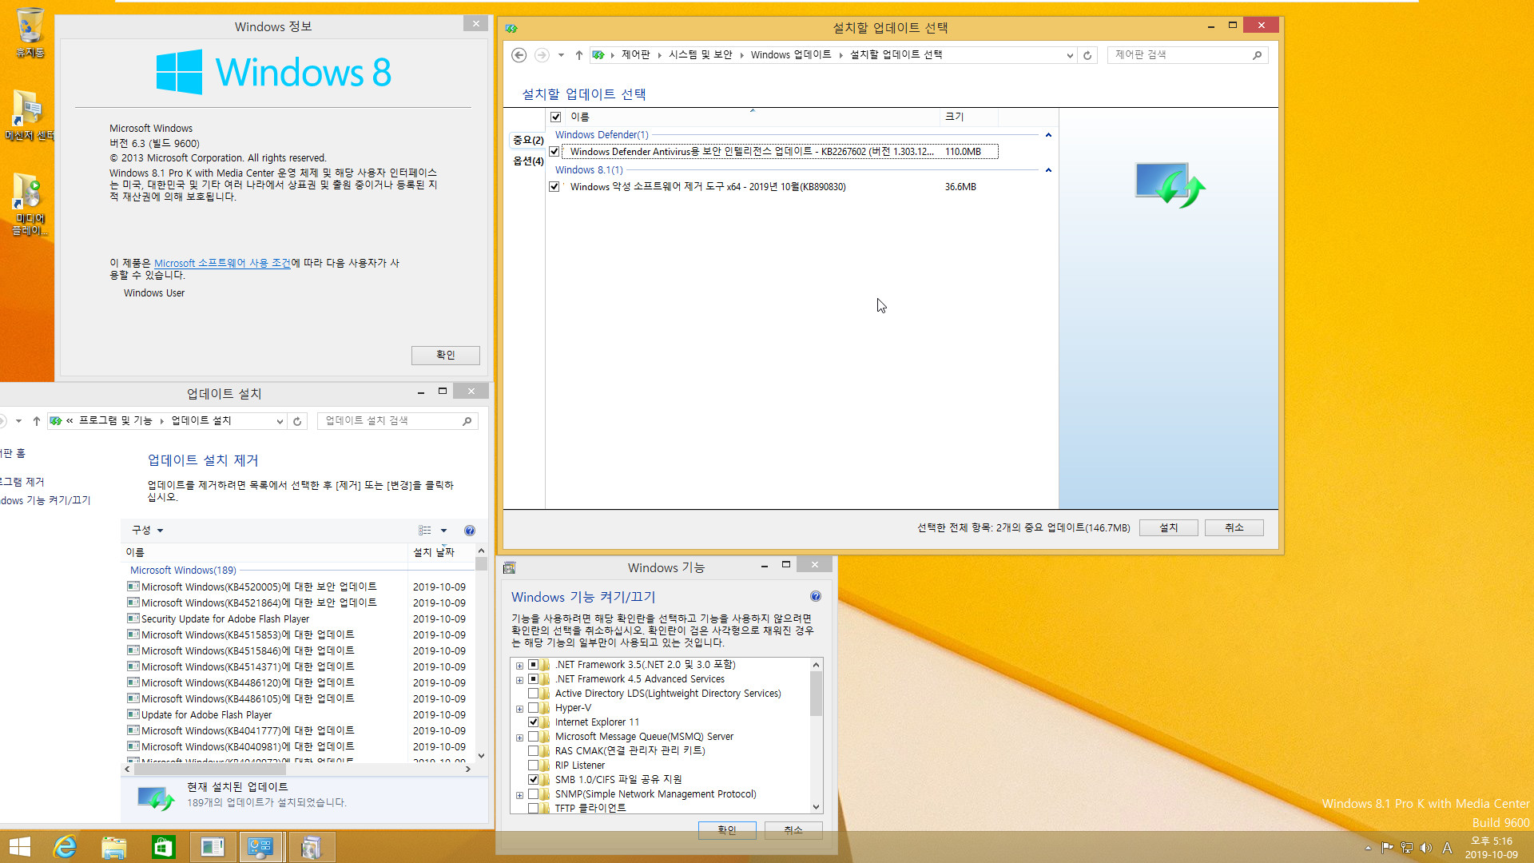Show hidden tray icons
This screenshot has height=863, width=1534.
coord(1368,848)
